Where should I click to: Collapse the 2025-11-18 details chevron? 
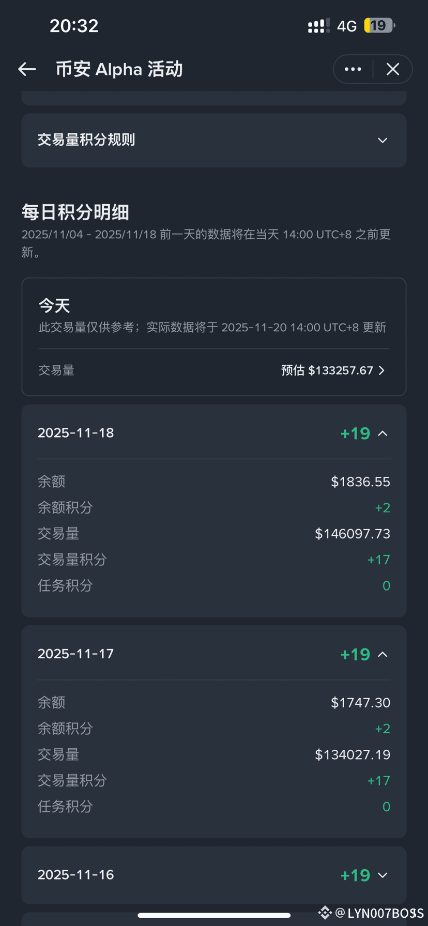(383, 433)
